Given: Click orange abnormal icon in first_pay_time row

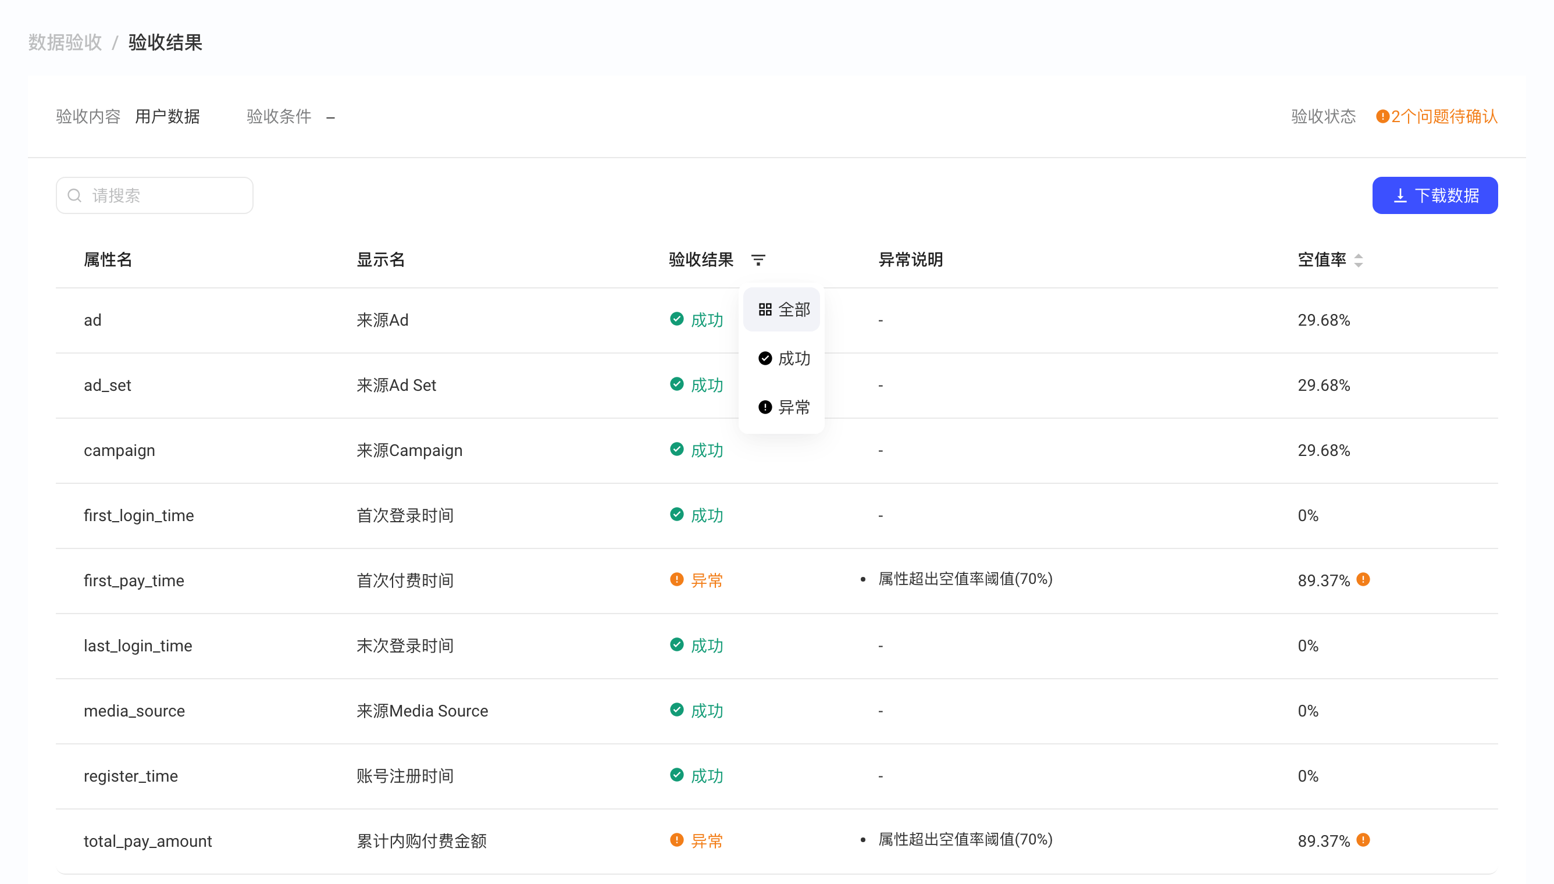Looking at the screenshot, I should point(677,579).
